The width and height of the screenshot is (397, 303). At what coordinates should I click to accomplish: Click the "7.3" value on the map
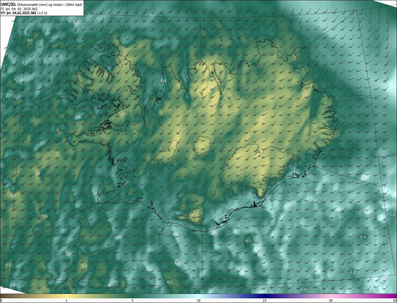pyautogui.click(x=12, y=285)
